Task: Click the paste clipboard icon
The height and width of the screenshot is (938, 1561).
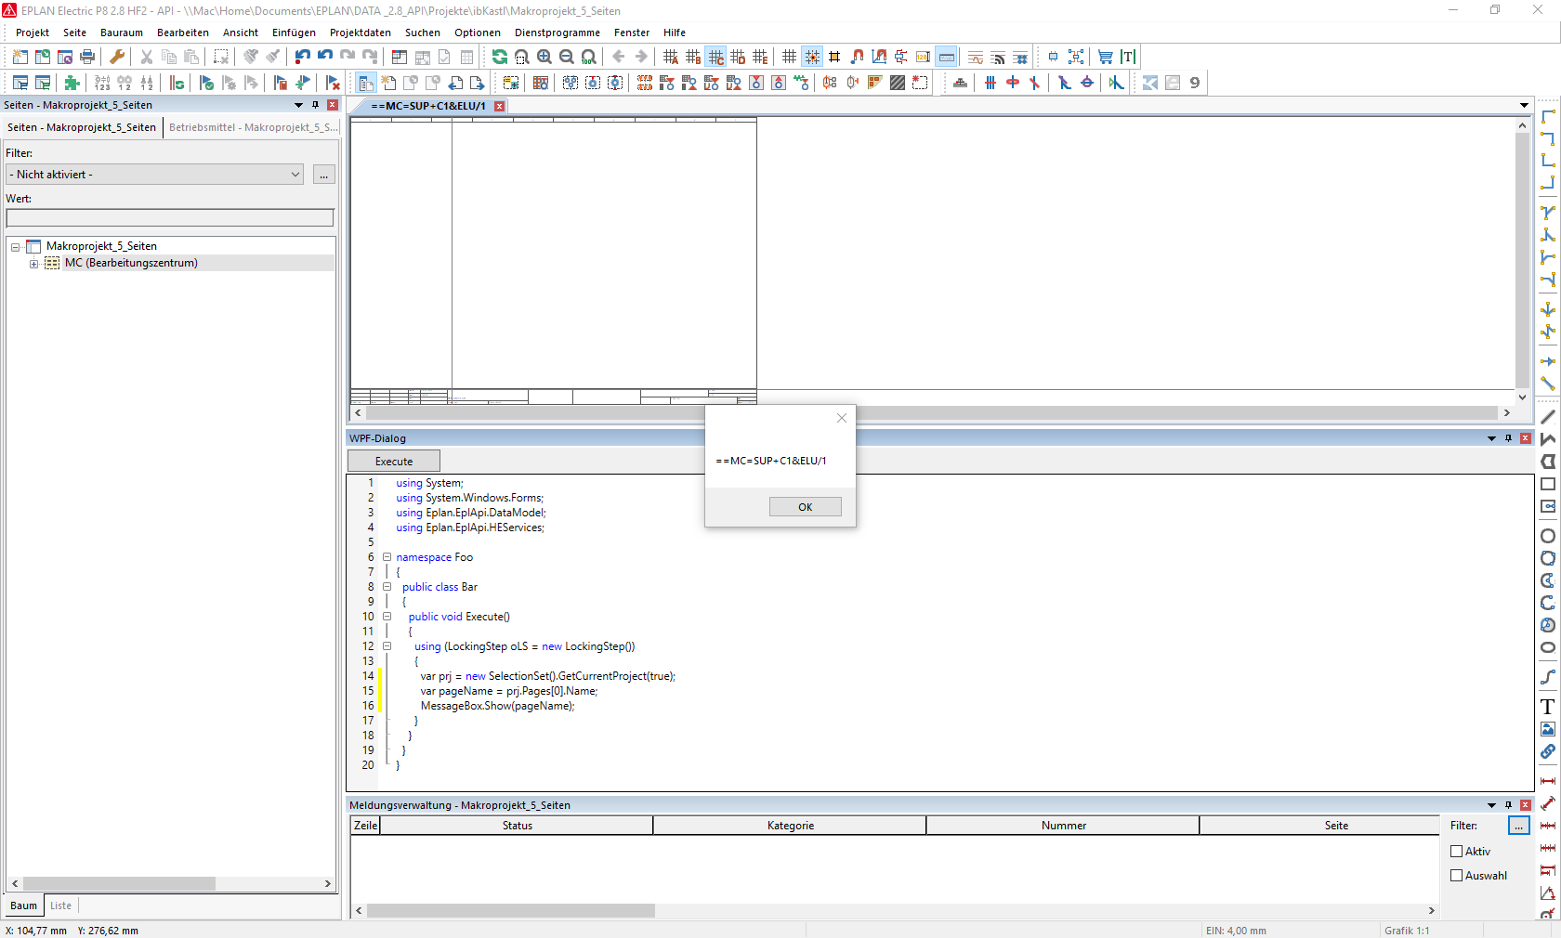Action: (191, 57)
